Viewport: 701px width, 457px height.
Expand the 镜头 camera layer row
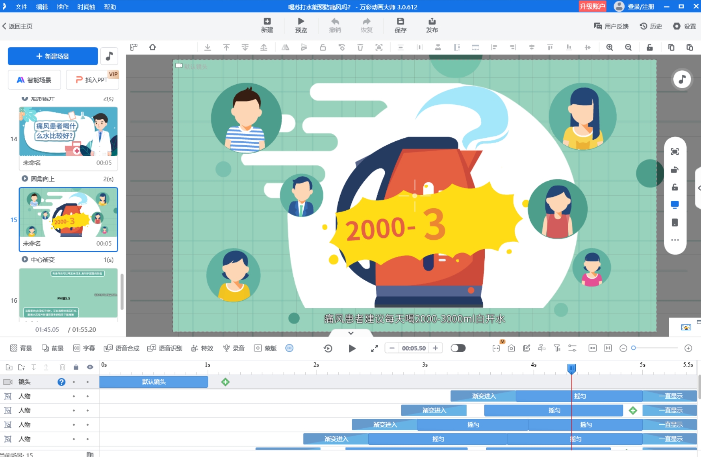tap(8, 382)
